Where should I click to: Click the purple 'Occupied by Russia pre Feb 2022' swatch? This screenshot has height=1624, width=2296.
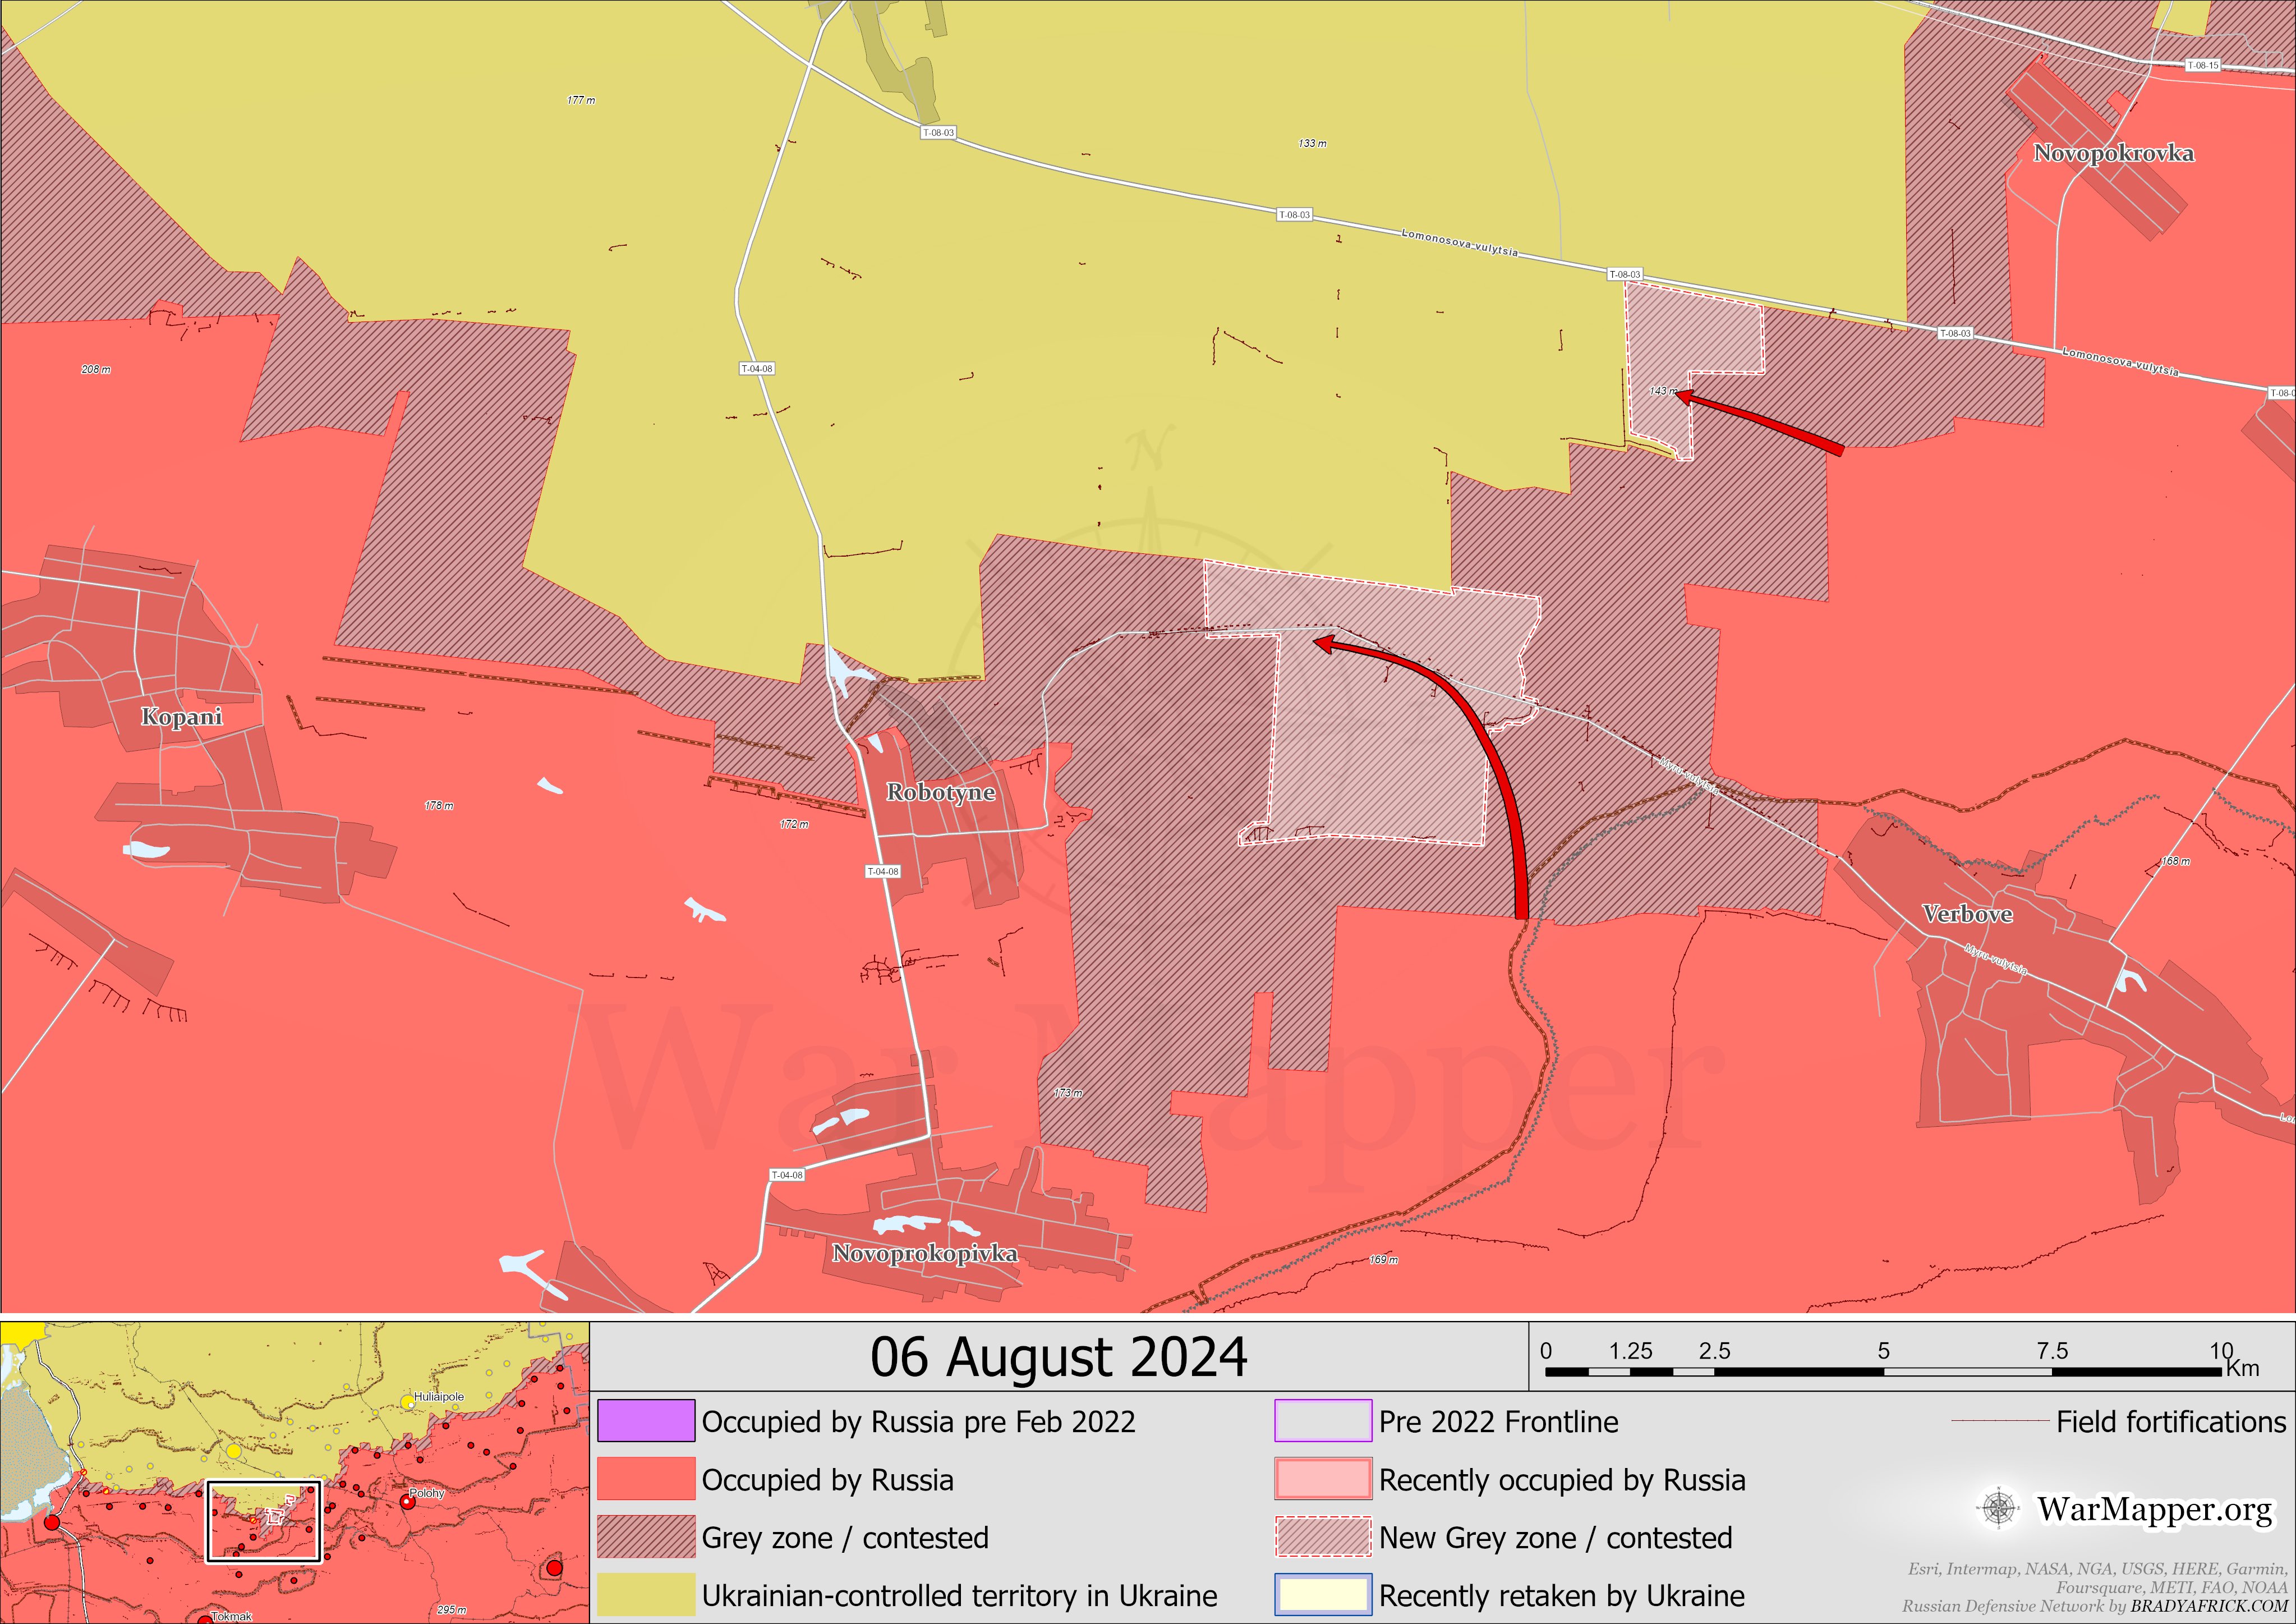click(x=646, y=1421)
